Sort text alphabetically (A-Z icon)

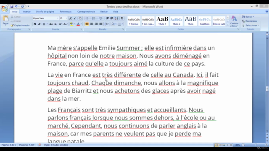click(x=116, y=18)
